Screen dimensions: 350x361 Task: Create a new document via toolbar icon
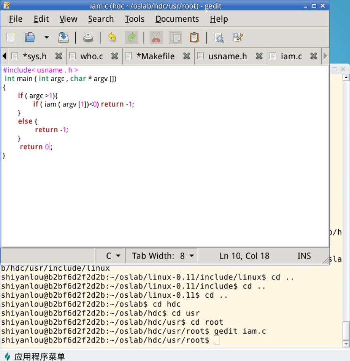coord(11,38)
